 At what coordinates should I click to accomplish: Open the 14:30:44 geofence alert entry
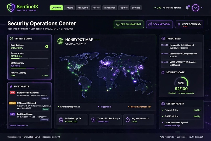(181, 55)
